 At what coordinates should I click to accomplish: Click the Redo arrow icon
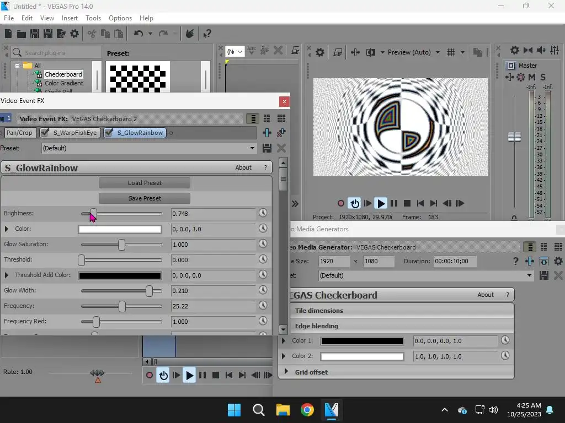pos(163,34)
